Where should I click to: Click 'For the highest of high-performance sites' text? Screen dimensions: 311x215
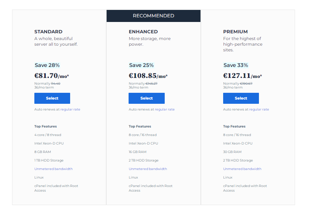pos(243,44)
